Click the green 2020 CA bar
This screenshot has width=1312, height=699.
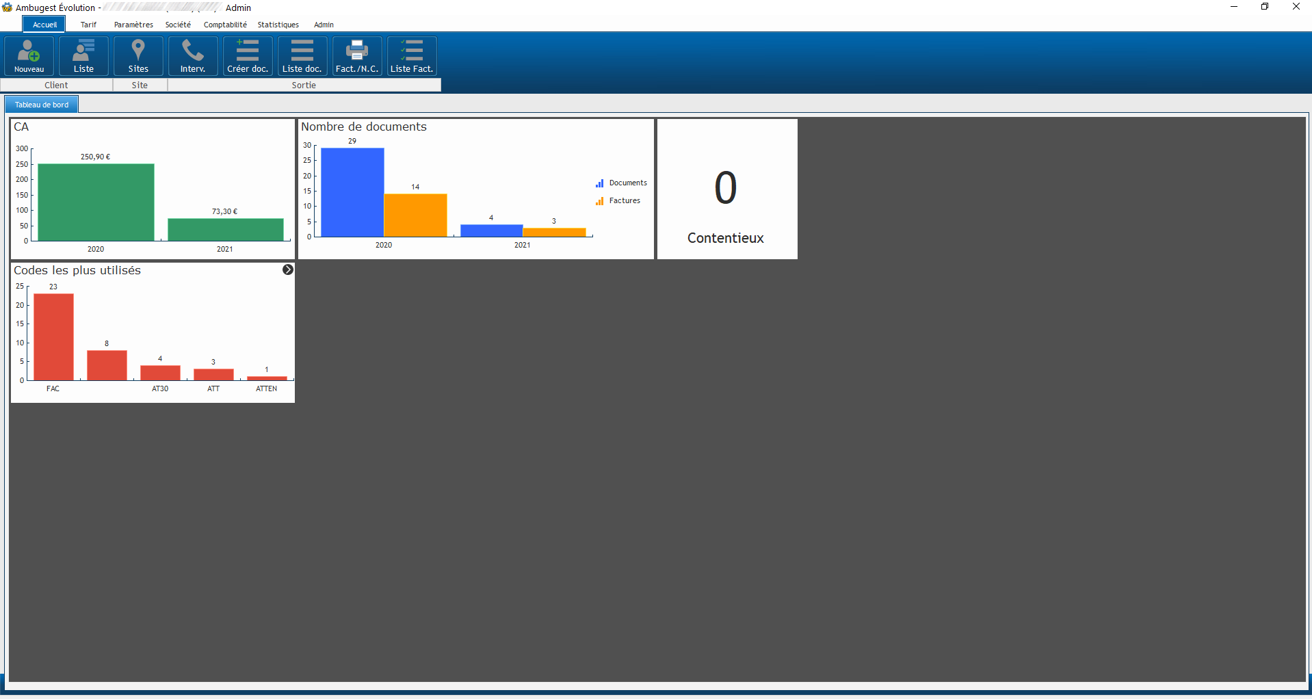[96, 202]
